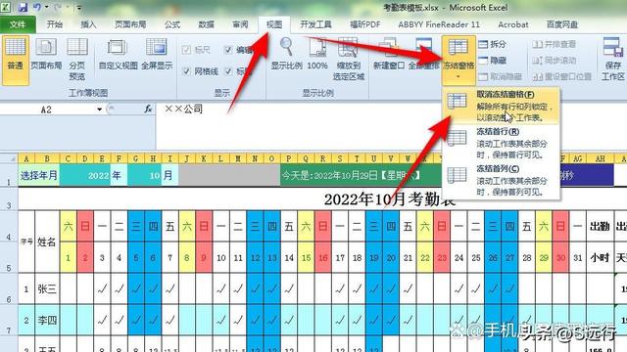The image size is (627, 352).
Task: Switch to the 公式 Formulas tab
Action: point(172,24)
